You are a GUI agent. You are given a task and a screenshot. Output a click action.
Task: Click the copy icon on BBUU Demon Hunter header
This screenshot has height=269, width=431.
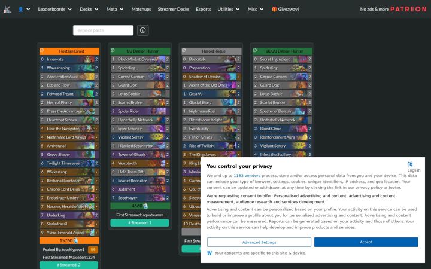tap(255, 50)
